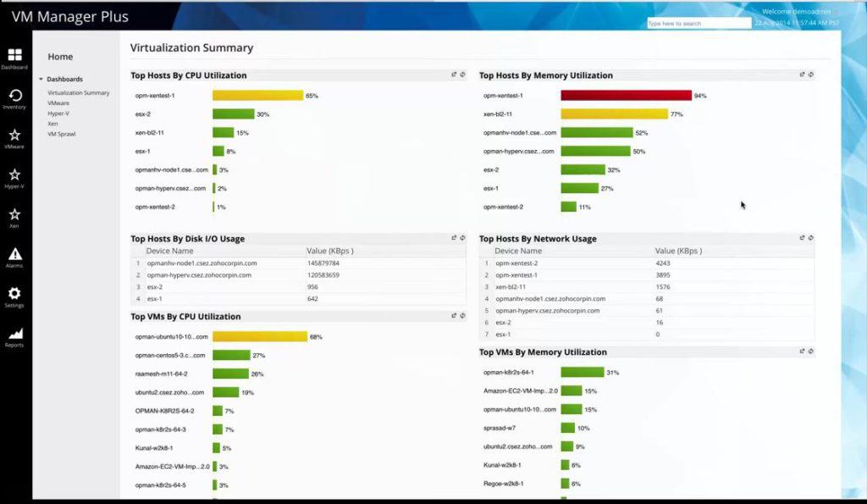Click the 30% CPU bar for esx-2
Viewport: 867px width, 504px height.
tap(234, 114)
